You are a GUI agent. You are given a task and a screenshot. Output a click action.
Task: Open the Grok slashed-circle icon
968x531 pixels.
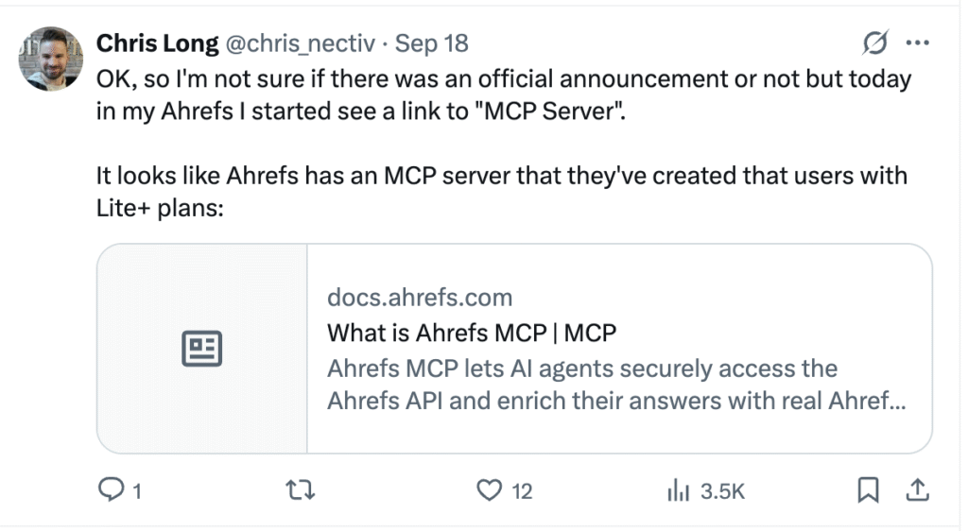875,43
